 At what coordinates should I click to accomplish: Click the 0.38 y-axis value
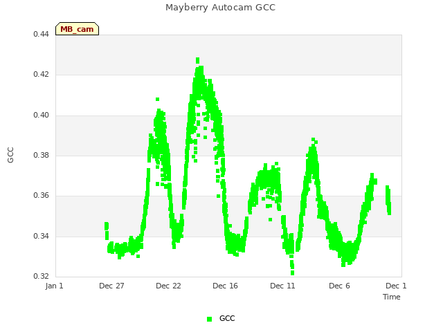coord(42,155)
